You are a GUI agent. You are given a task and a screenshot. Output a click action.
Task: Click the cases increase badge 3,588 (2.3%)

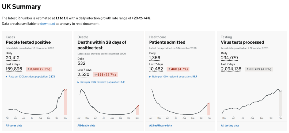(x=39, y=69)
